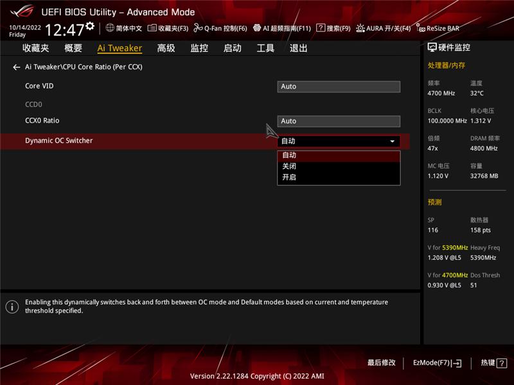The image size is (514, 385).
Task: Click the 硬件监控 panel title
Action: 454,47
